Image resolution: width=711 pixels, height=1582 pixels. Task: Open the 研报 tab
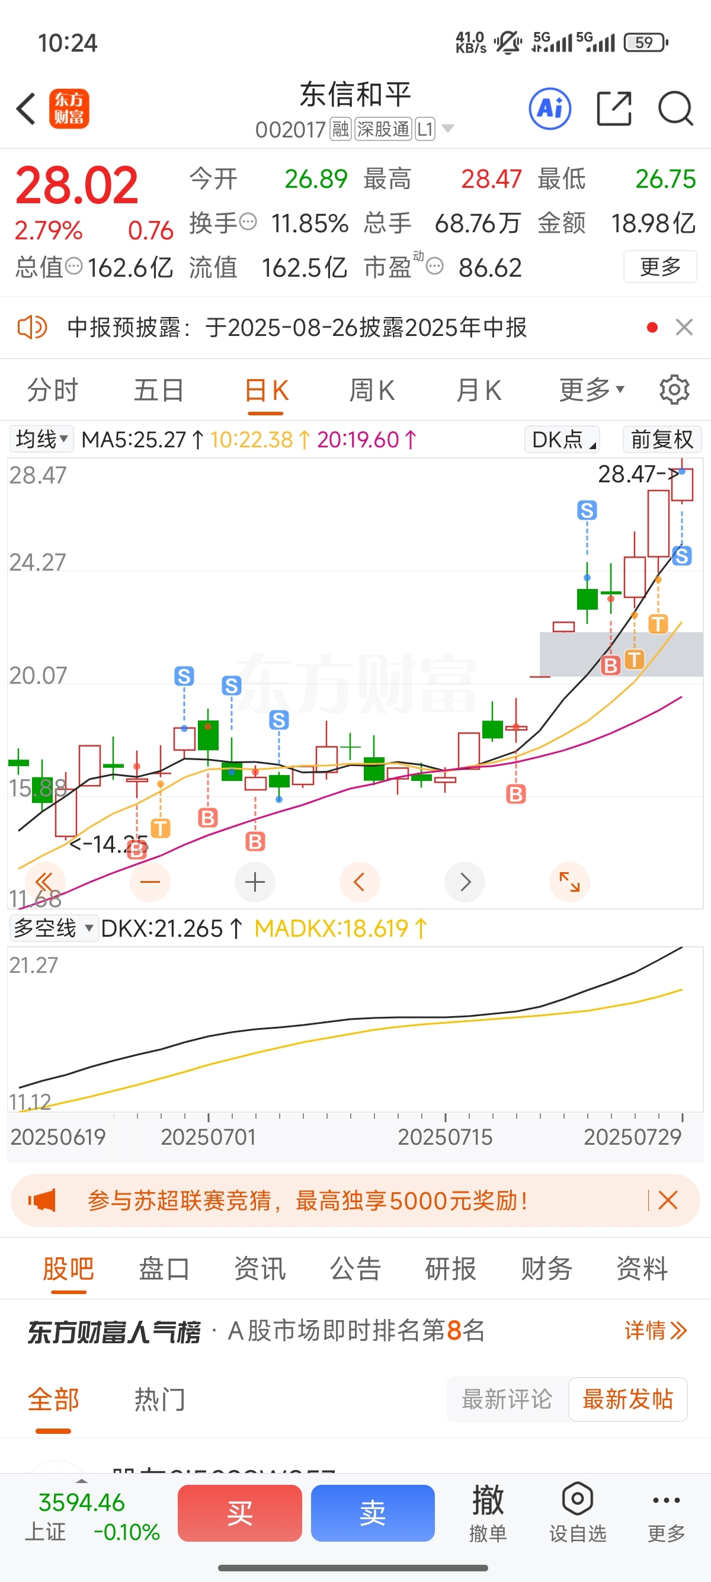[x=451, y=1269]
